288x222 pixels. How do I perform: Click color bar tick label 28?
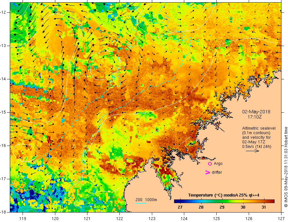click(201, 207)
